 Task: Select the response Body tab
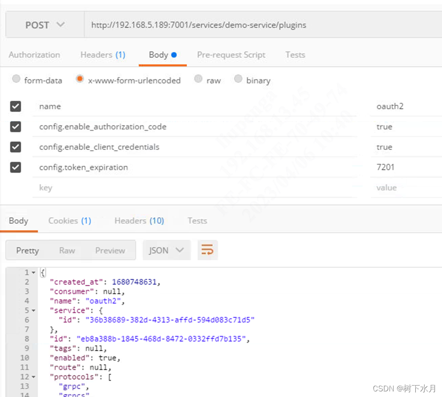coord(19,221)
